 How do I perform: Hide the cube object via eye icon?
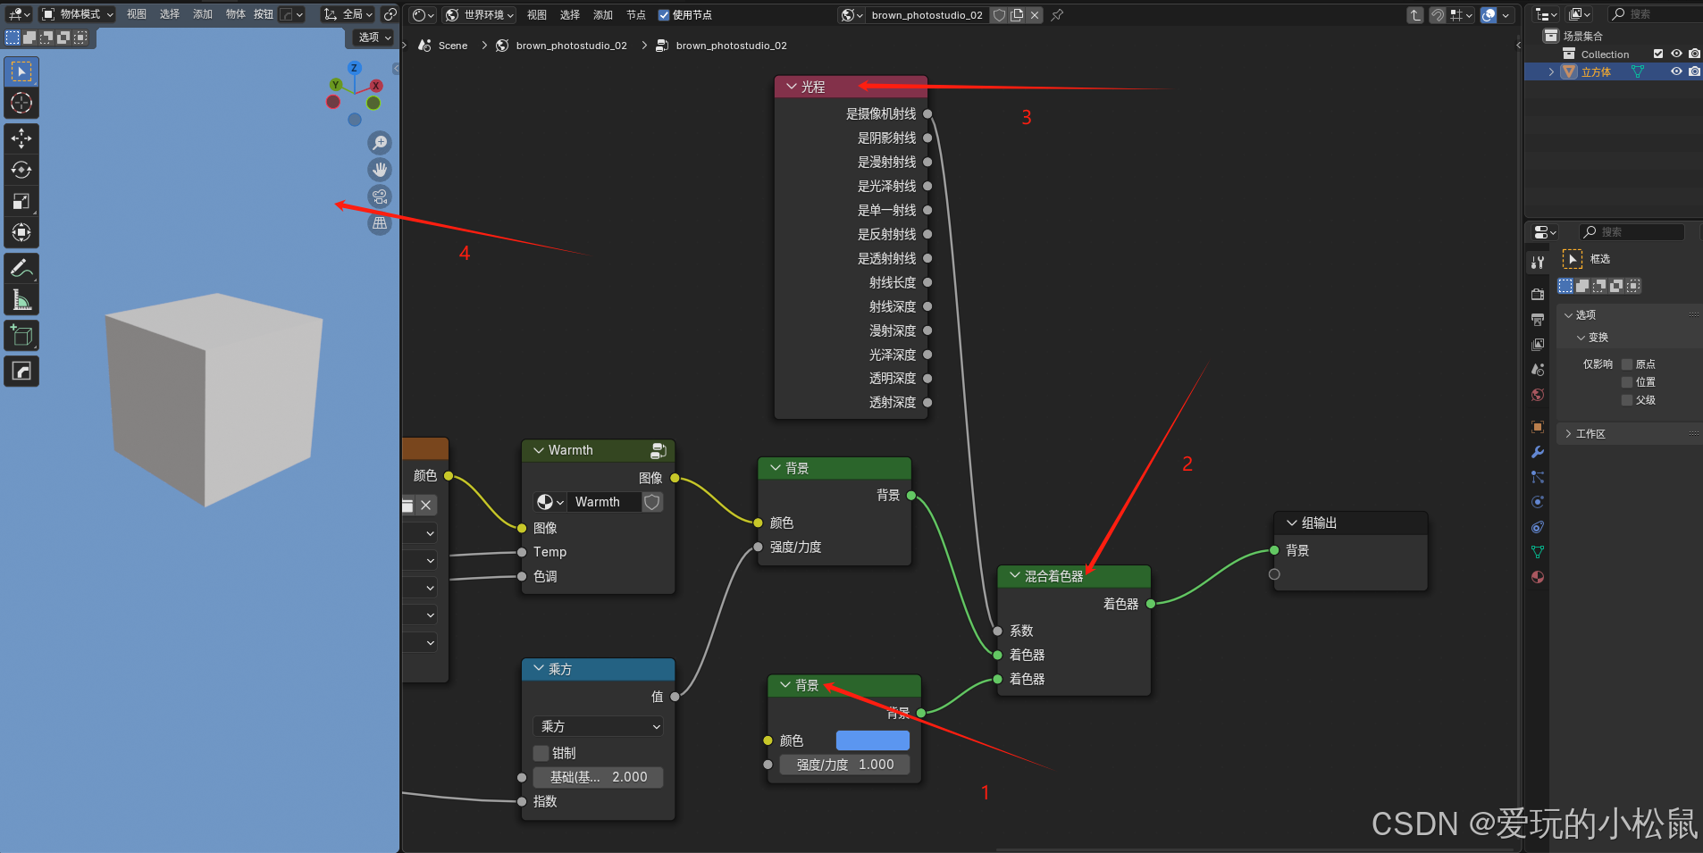[x=1676, y=71]
